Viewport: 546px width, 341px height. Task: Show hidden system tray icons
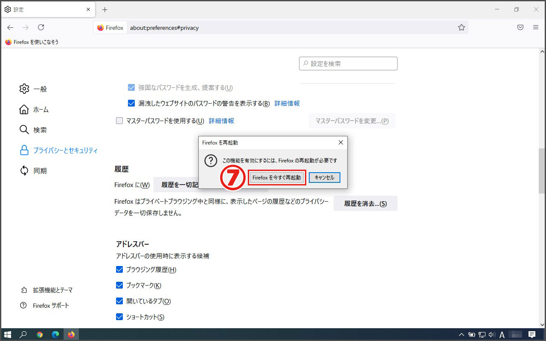tap(462, 335)
